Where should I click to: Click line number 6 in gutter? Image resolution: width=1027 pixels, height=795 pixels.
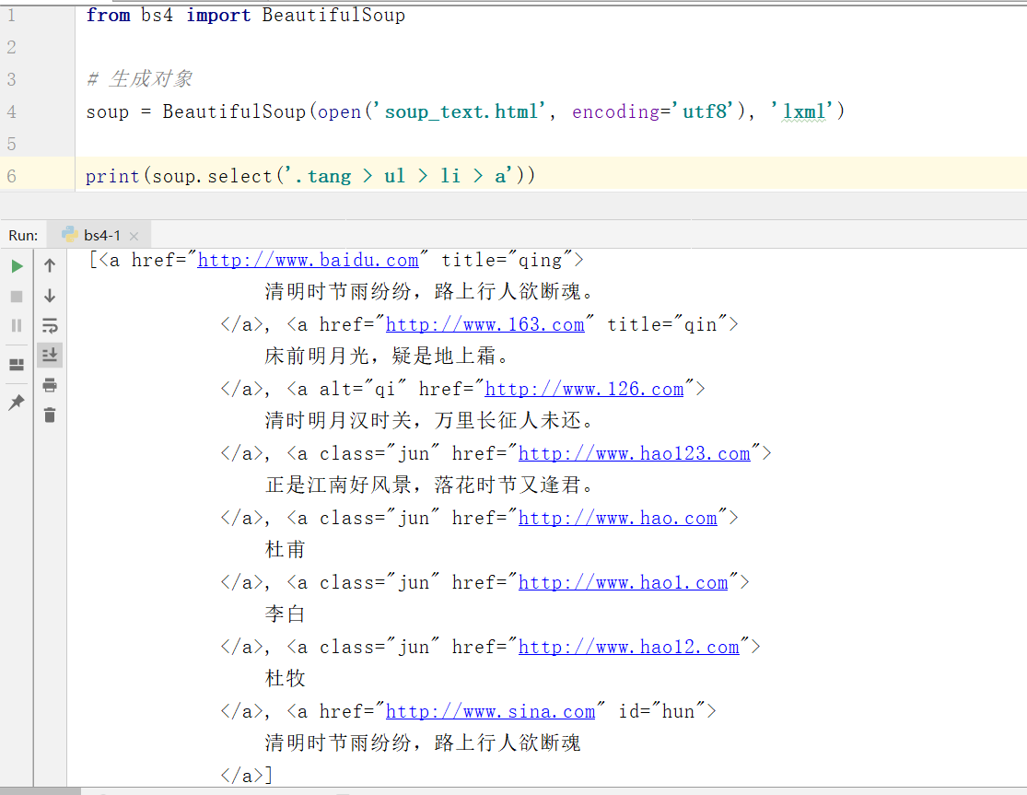11,176
